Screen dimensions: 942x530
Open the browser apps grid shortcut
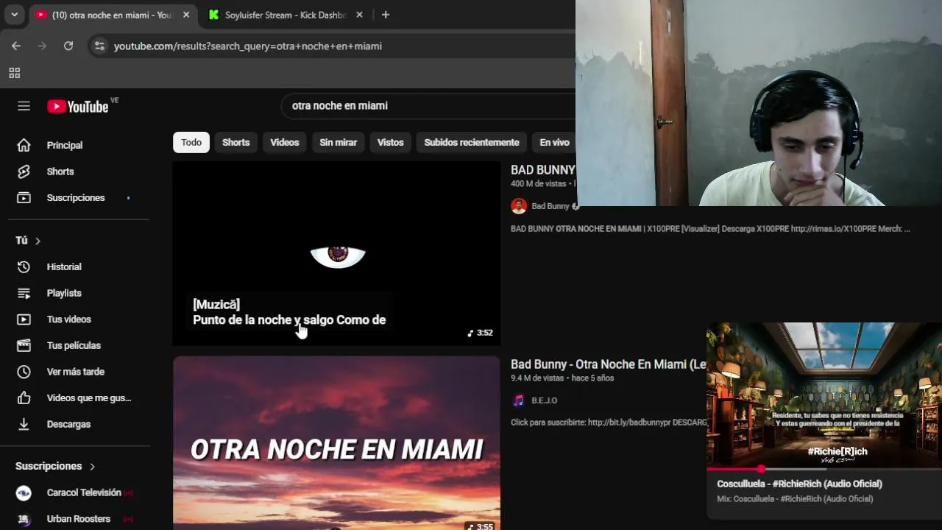pyautogui.click(x=14, y=73)
